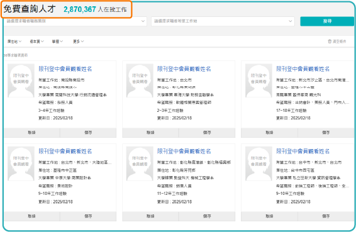The width and height of the screenshot is (356, 232).
Task: Click the text 17~18年工作經驗
Action: pyautogui.click(x=291, y=111)
